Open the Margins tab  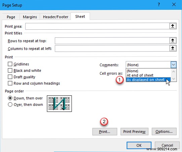pyautogui.click(x=30, y=17)
